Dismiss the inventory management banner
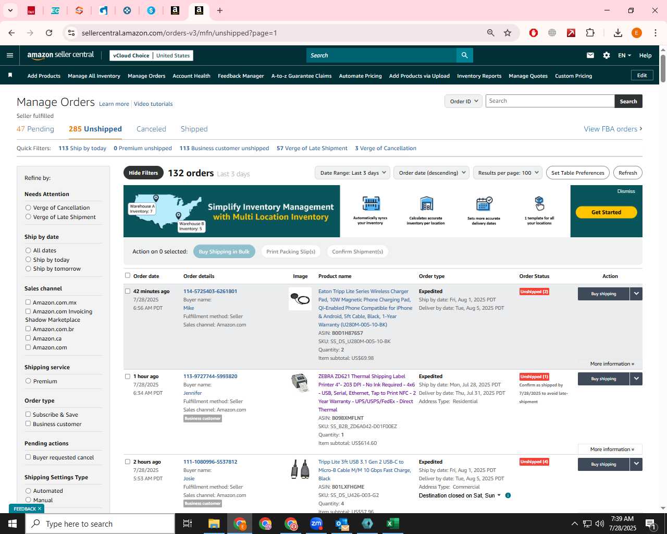Image resolution: width=667 pixels, height=534 pixels. (626, 191)
